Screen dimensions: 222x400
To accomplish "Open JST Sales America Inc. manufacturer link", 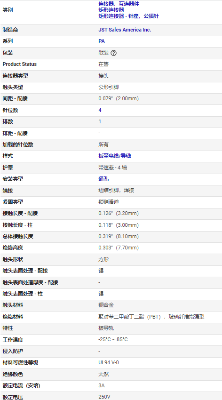I will (125, 30).
